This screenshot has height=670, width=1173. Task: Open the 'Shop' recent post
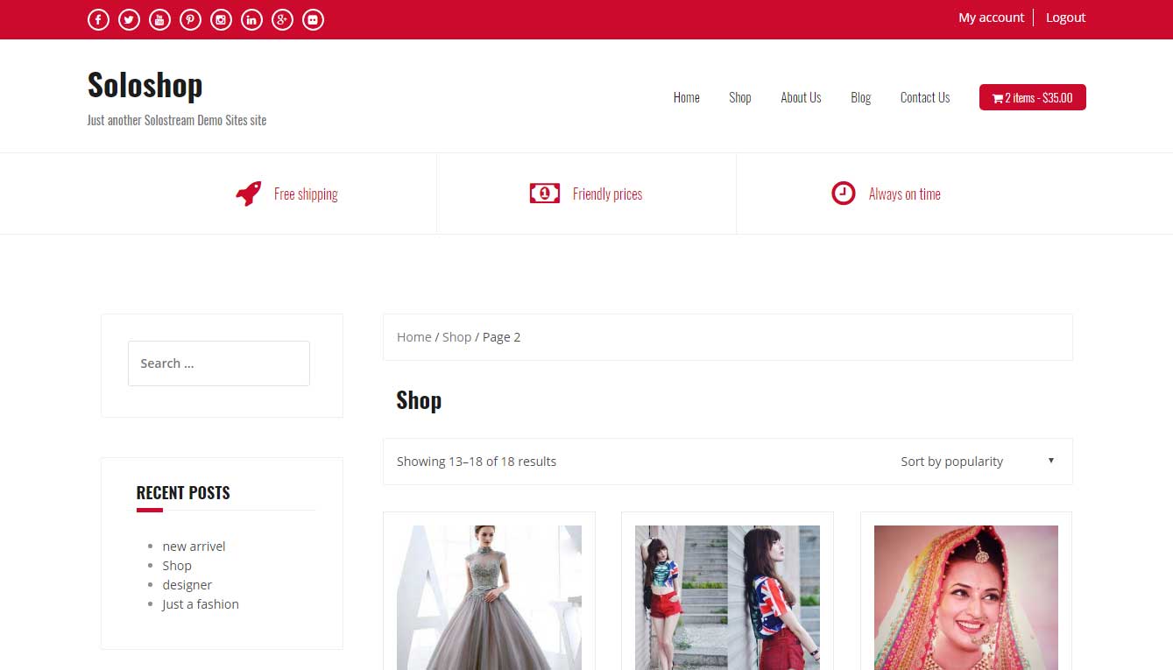[x=177, y=566]
